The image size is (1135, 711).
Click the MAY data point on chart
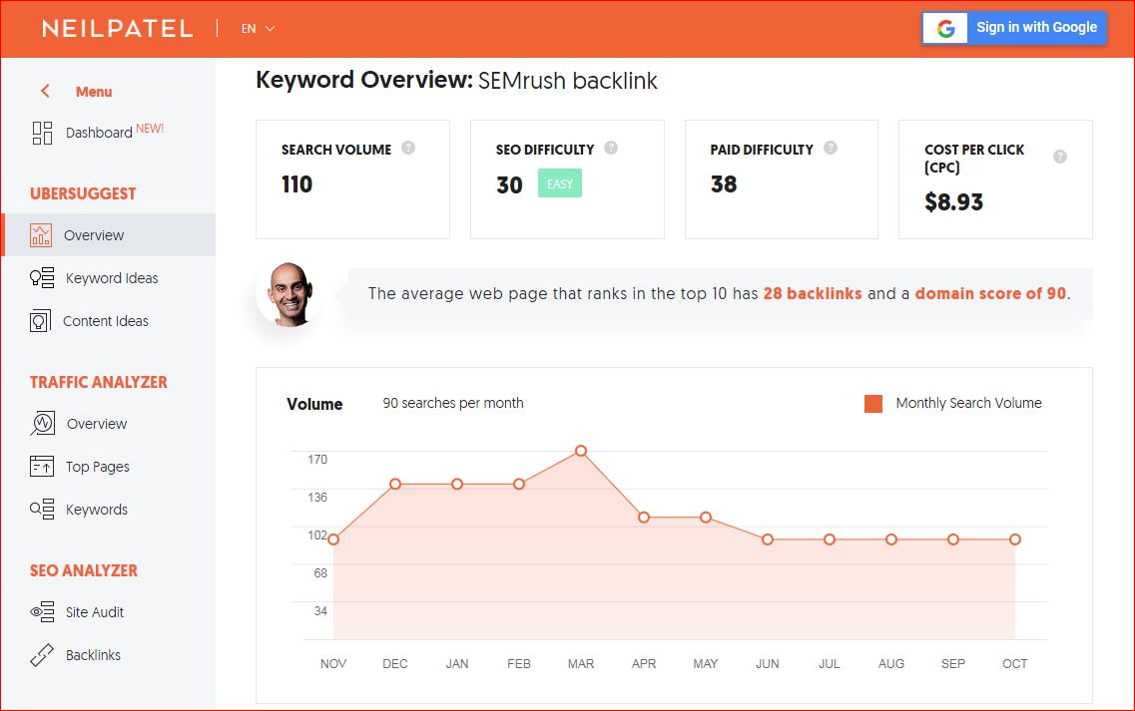pos(706,518)
